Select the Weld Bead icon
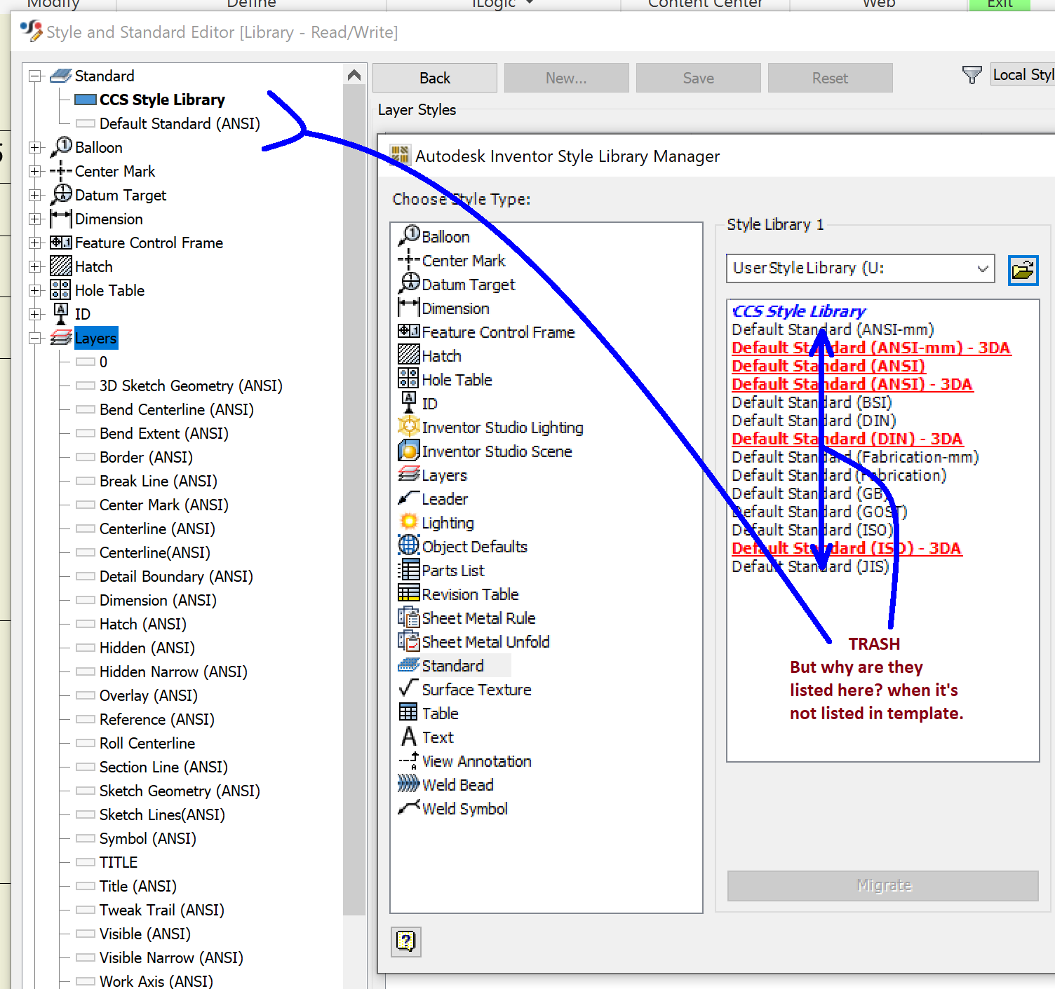The image size is (1055, 989). [409, 784]
